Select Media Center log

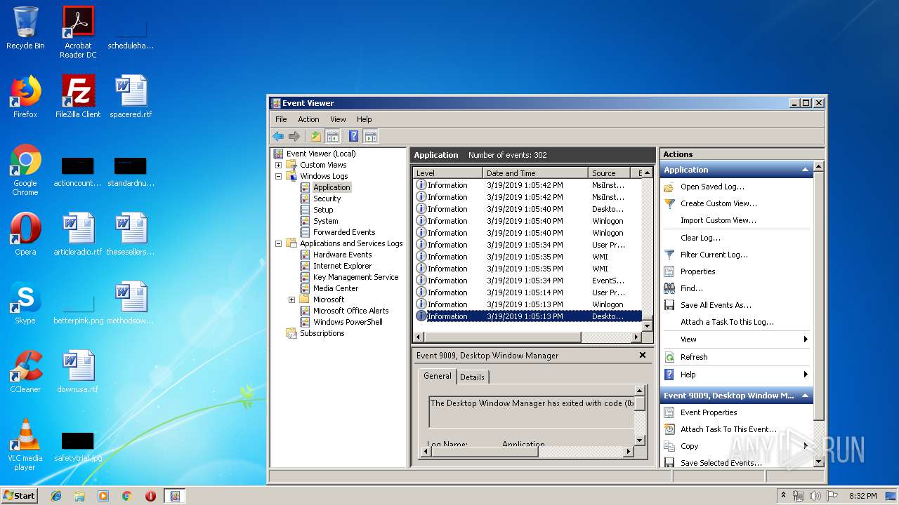point(336,288)
